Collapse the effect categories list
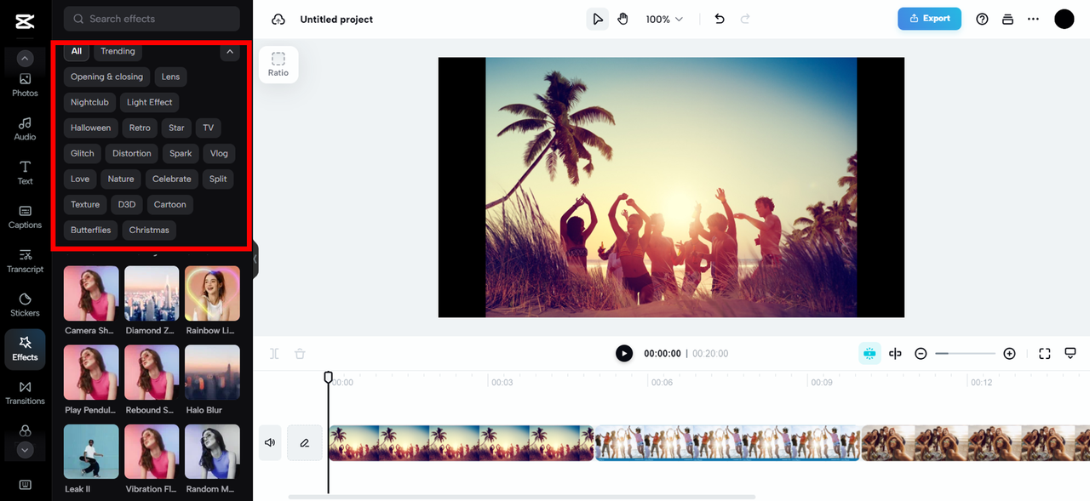The image size is (1090, 501). (x=230, y=52)
